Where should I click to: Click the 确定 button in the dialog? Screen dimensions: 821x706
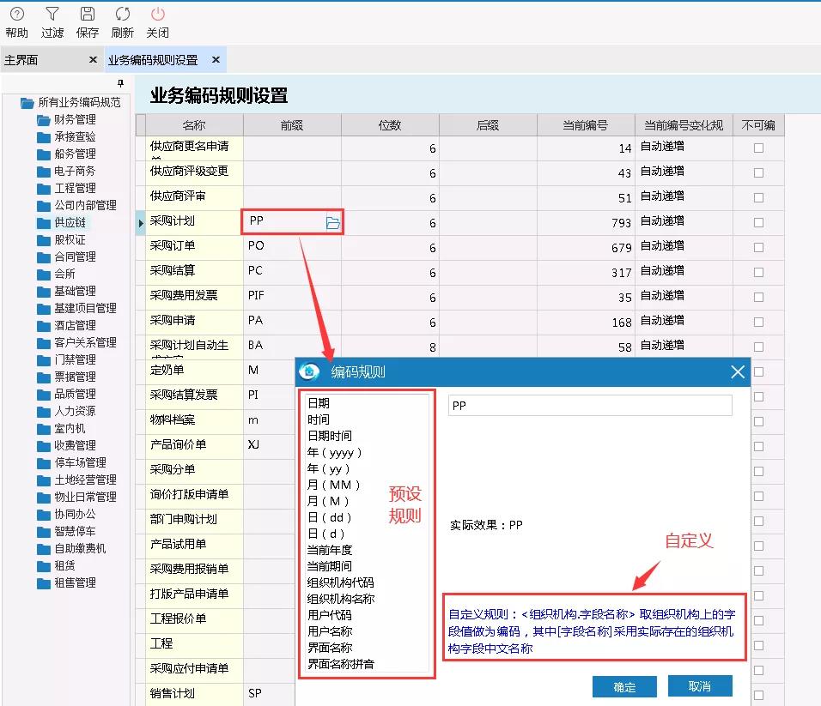coord(624,686)
